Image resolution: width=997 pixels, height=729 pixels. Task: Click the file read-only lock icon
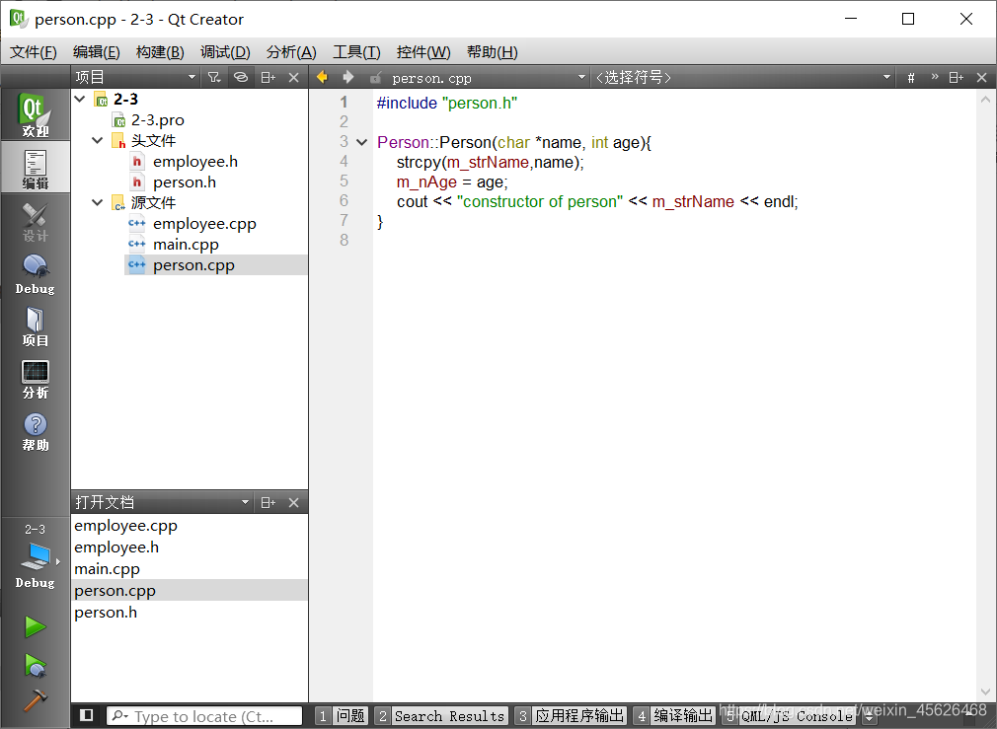pyautogui.click(x=376, y=78)
